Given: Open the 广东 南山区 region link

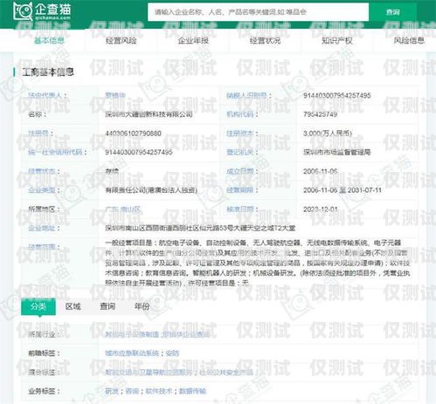Looking at the screenshot, I should [x=122, y=209].
